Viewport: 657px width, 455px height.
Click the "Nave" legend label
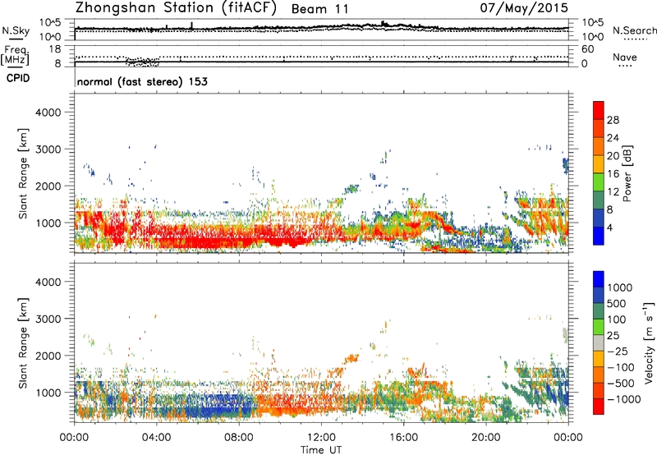624,57
